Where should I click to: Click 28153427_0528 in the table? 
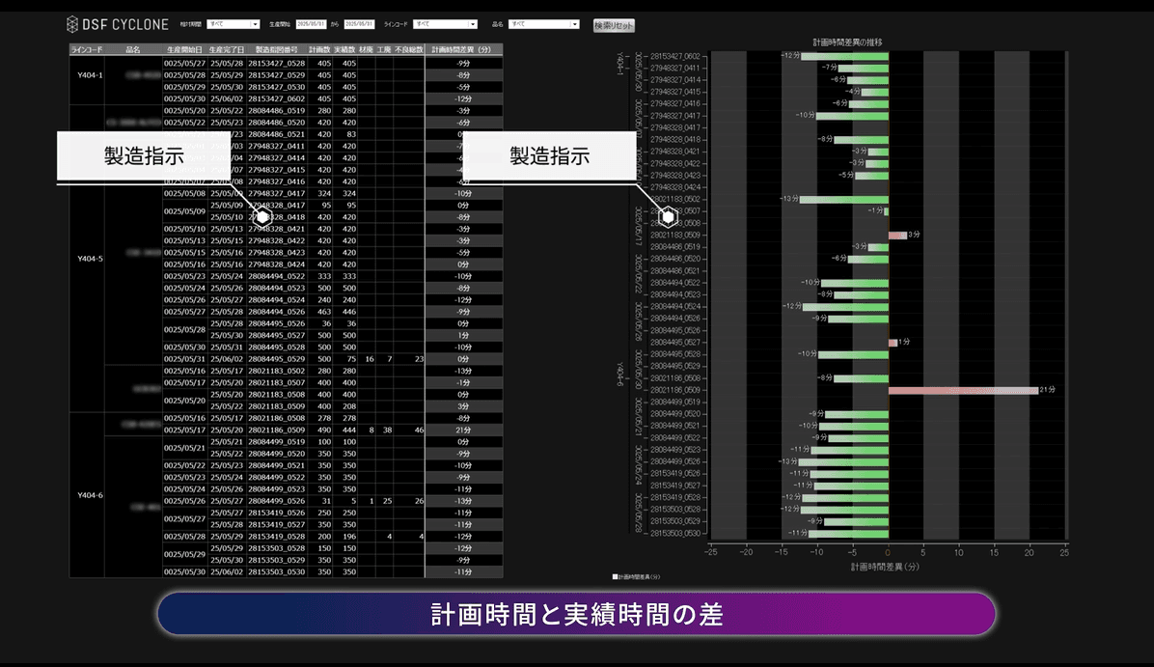coord(277,64)
